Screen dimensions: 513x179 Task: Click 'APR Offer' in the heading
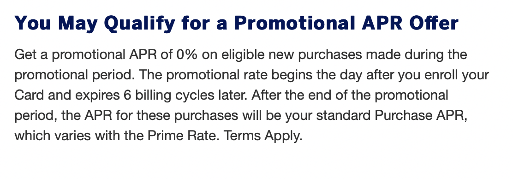410,23
